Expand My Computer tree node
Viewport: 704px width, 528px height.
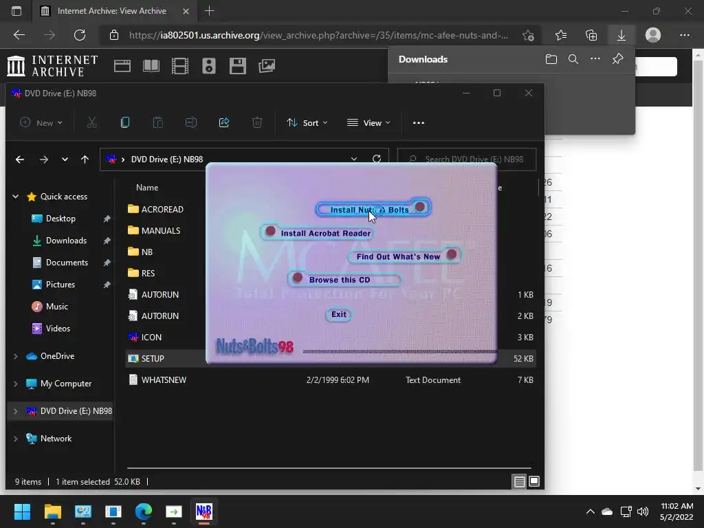pyautogui.click(x=15, y=384)
